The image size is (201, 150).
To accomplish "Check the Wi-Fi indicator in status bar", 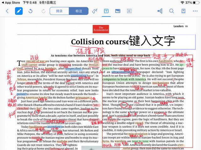I will (x=182, y=3).
